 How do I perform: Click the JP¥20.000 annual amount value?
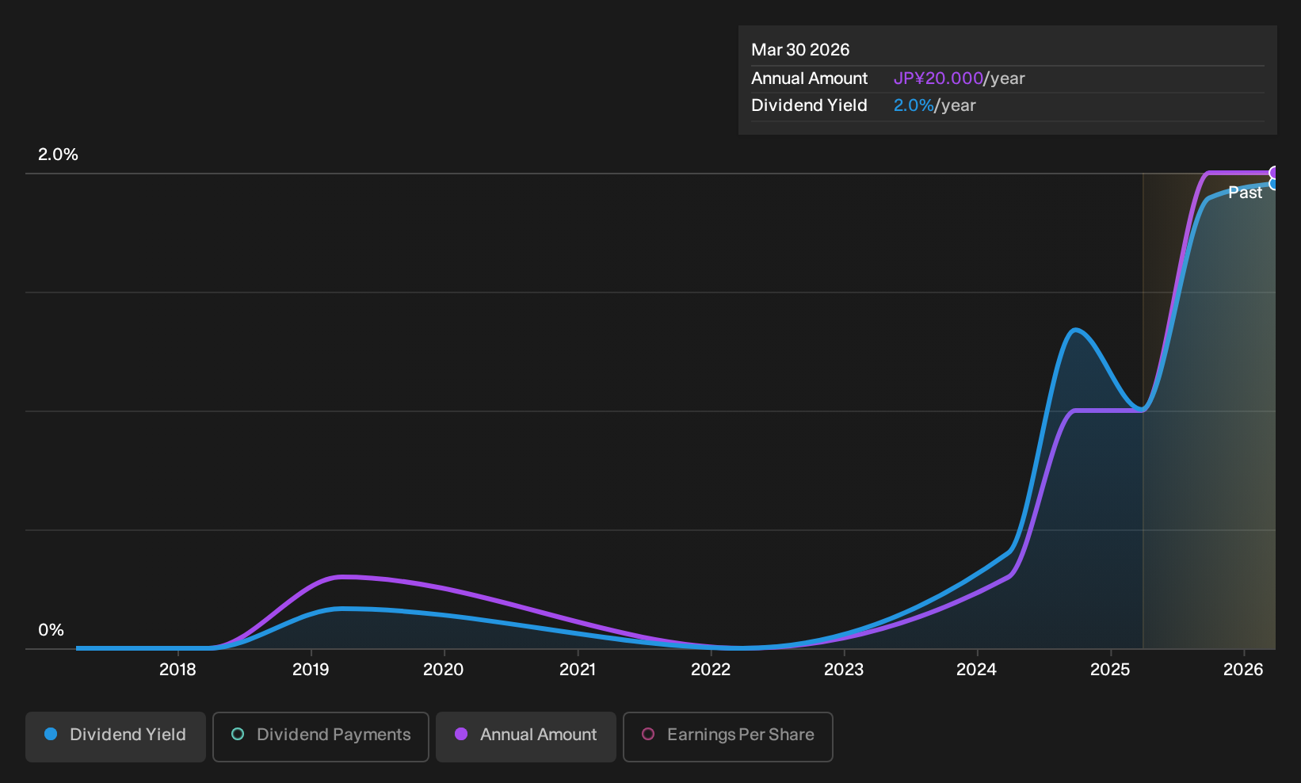click(938, 78)
